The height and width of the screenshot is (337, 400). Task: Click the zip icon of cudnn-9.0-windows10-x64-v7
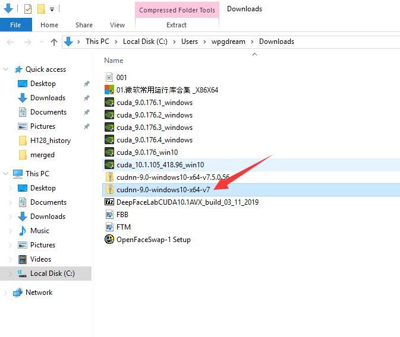pyautogui.click(x=109, y=189)
